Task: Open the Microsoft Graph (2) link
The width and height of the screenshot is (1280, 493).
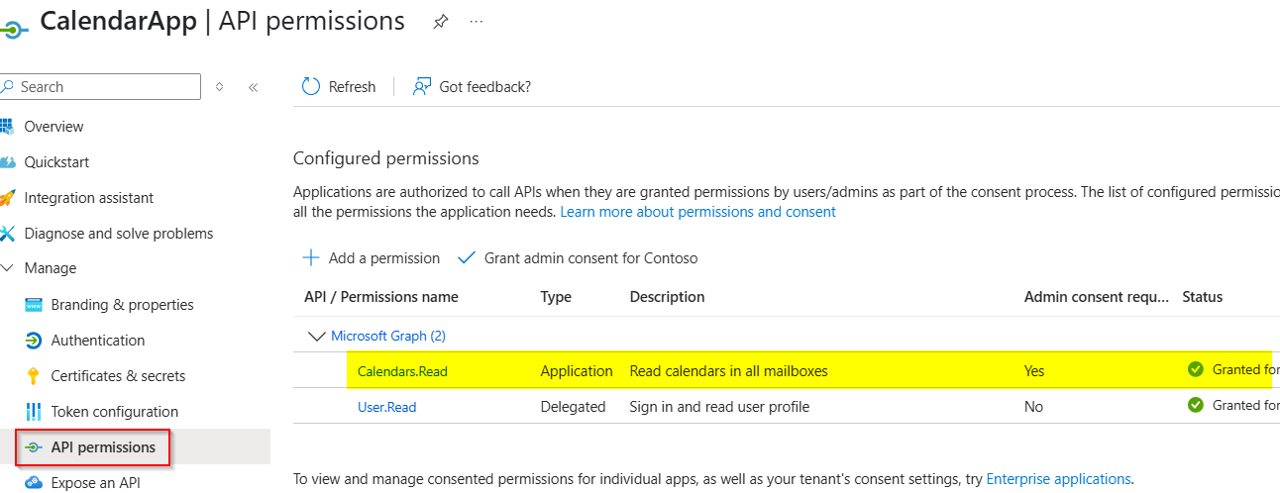Action: [388, 337]
